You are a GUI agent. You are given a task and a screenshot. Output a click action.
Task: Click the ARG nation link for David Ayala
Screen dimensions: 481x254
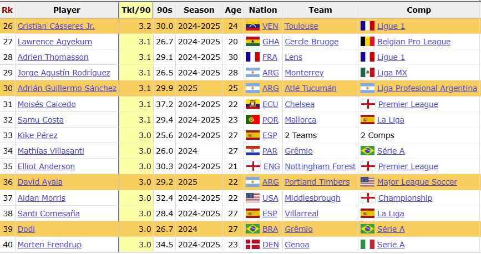(271, 182)
